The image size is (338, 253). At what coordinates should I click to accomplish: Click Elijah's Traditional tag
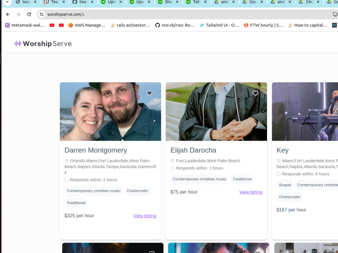click(242, 179)
